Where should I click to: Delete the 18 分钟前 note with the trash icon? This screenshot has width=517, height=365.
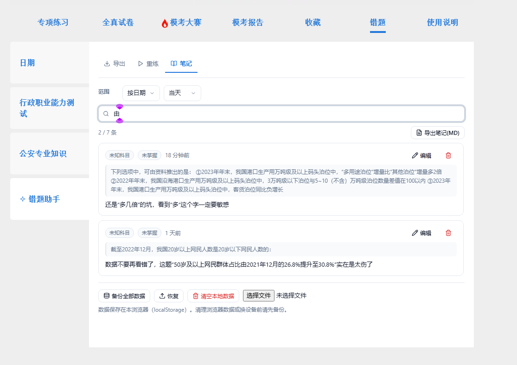[448, 155]
